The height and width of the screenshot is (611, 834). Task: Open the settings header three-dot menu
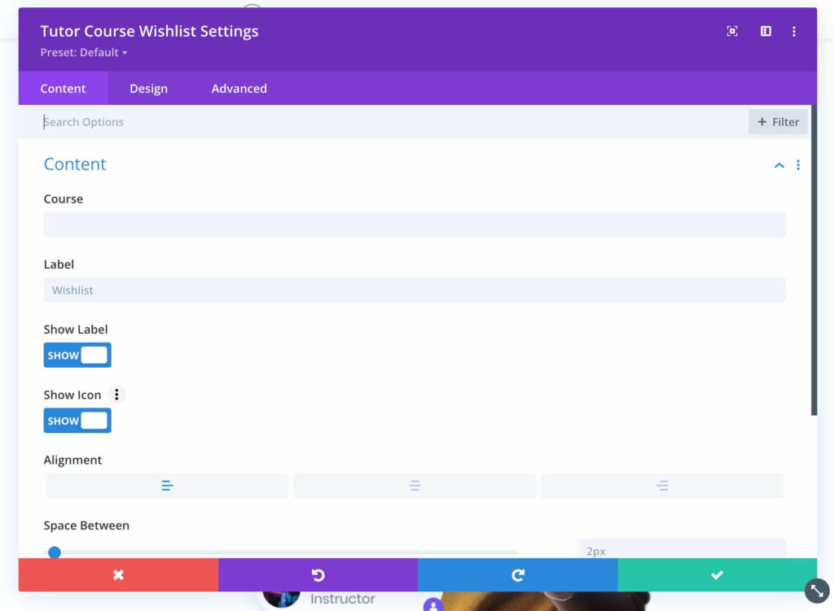point(793,32)
